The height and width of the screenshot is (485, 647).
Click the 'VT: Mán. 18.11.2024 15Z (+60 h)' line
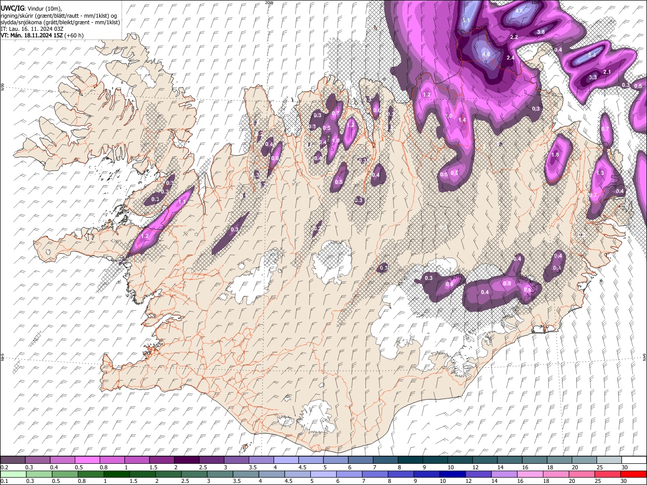tap(42, 35)
